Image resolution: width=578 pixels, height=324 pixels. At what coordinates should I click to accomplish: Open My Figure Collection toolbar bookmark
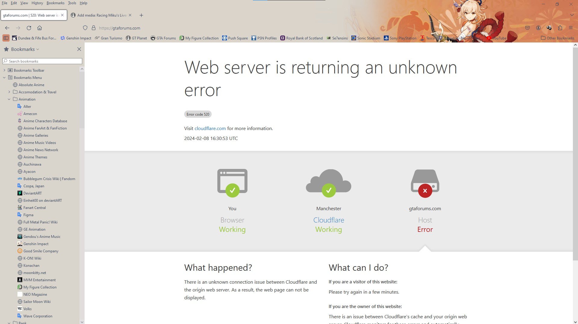tap(199, 38)
